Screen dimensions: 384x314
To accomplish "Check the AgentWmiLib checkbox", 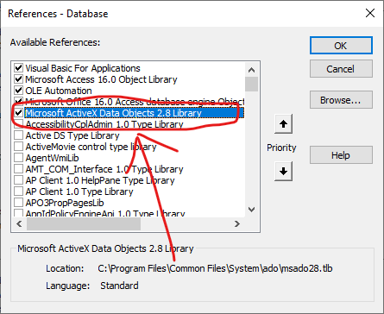I will click(18, 158).
